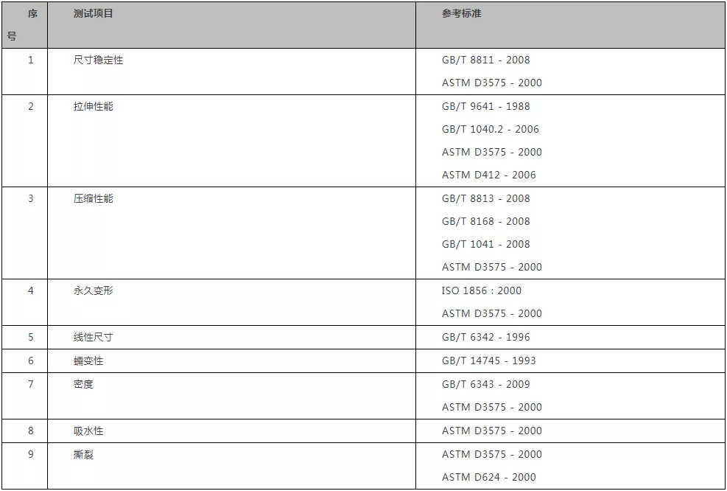Select the 压缩性能 test item
727x491 pixels.
coord(94,199)
